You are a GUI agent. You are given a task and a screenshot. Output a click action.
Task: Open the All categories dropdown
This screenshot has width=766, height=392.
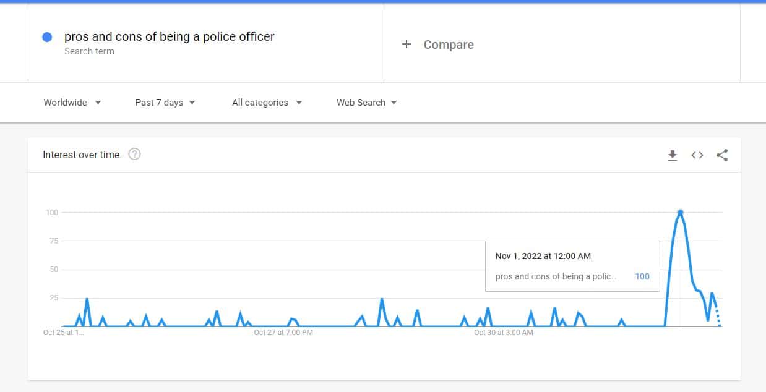pos(267,103)
